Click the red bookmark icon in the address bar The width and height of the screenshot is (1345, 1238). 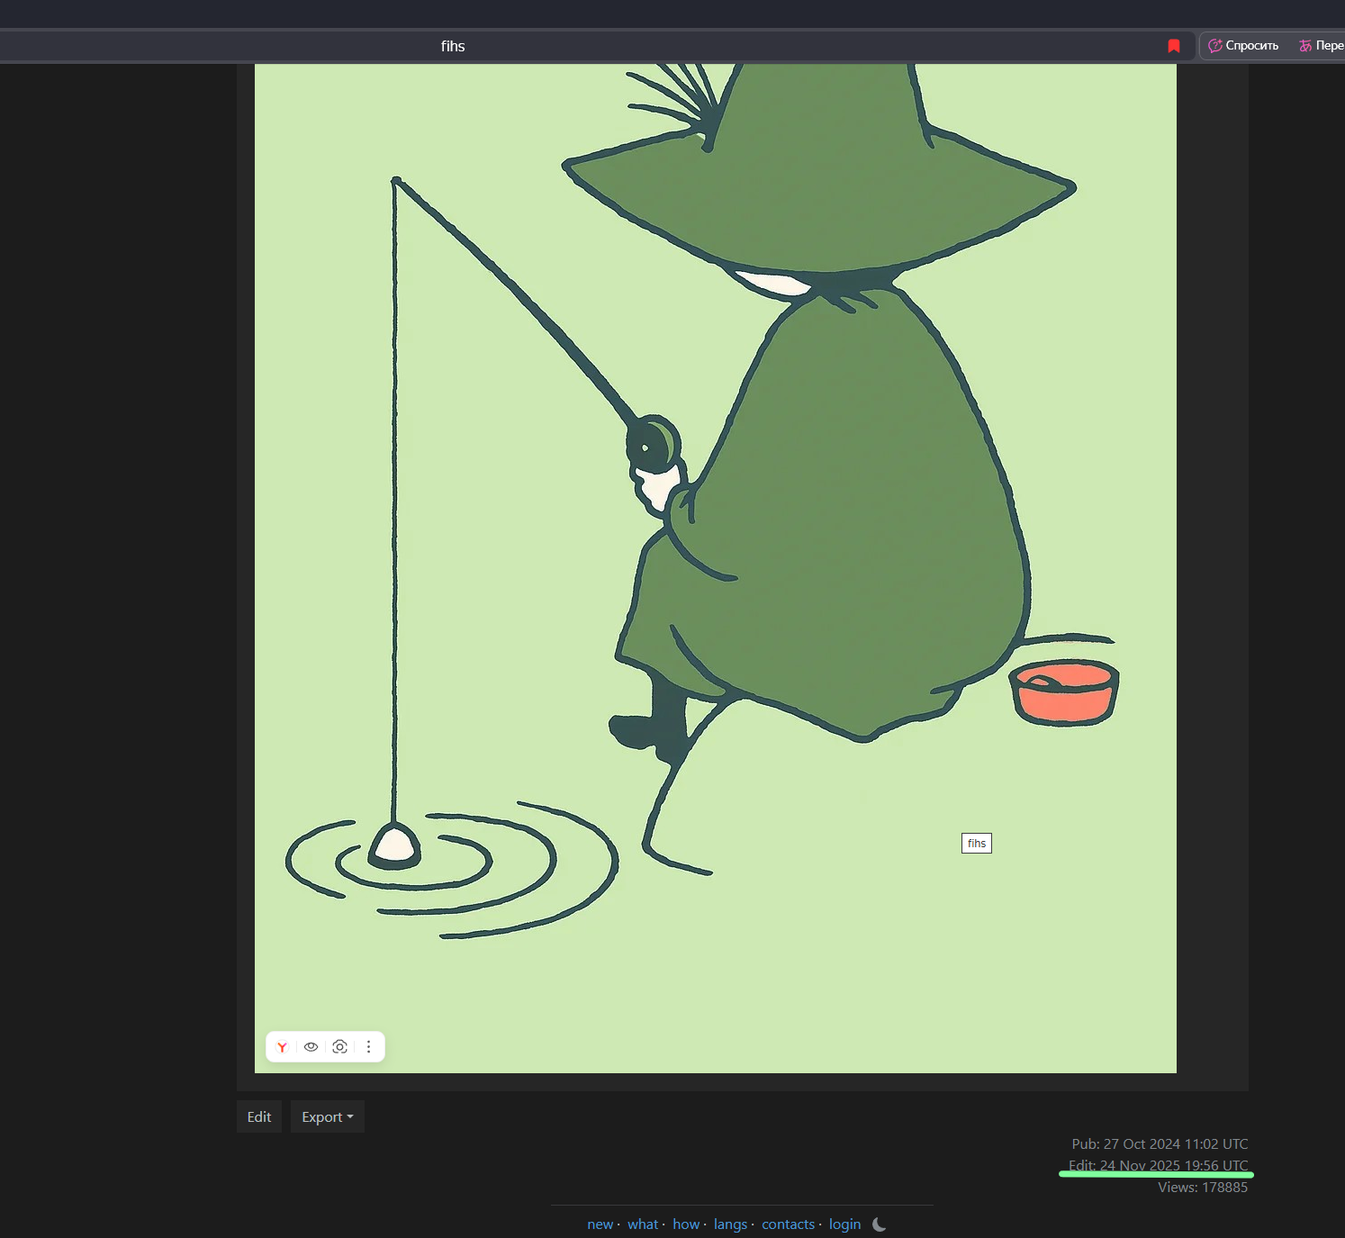click(x=1174, y=46)
